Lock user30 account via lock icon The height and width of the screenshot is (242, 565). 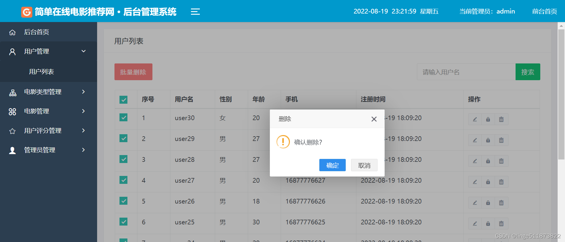[488, 119]
